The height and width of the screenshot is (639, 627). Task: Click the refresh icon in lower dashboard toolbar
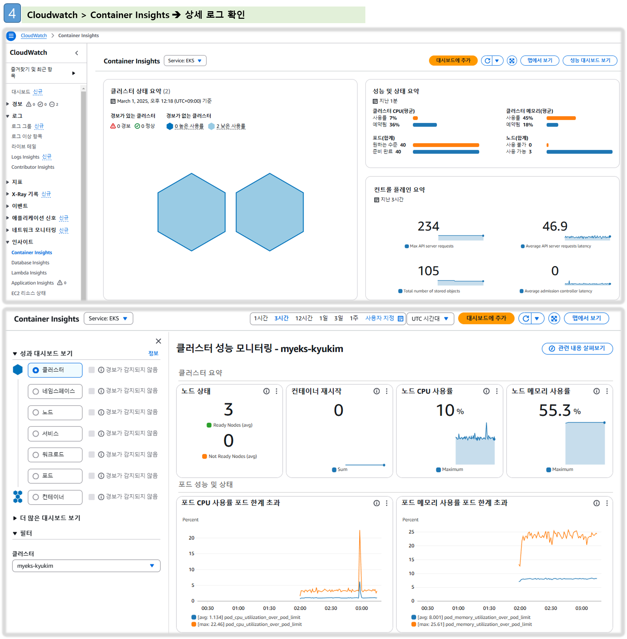(x=525, y=318)
